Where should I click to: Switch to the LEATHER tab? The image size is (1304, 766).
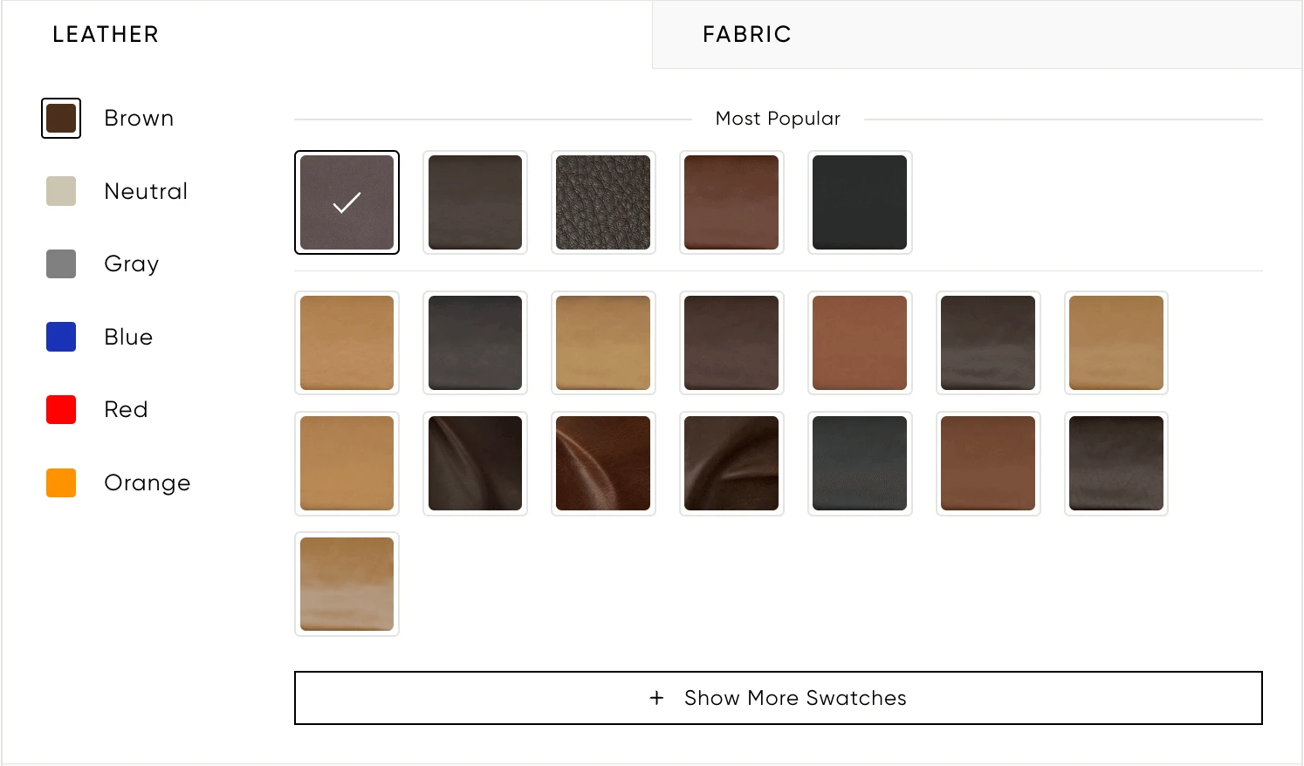coord(105,34)
